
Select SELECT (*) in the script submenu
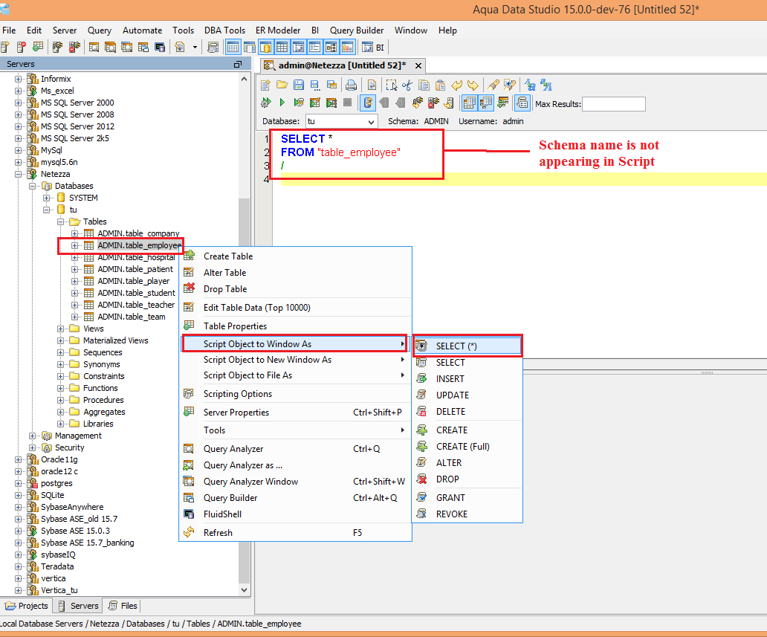click(467, 346)
